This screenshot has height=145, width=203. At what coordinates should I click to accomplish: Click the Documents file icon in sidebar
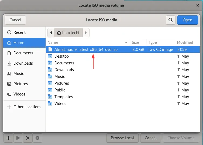tap(9, 53)
